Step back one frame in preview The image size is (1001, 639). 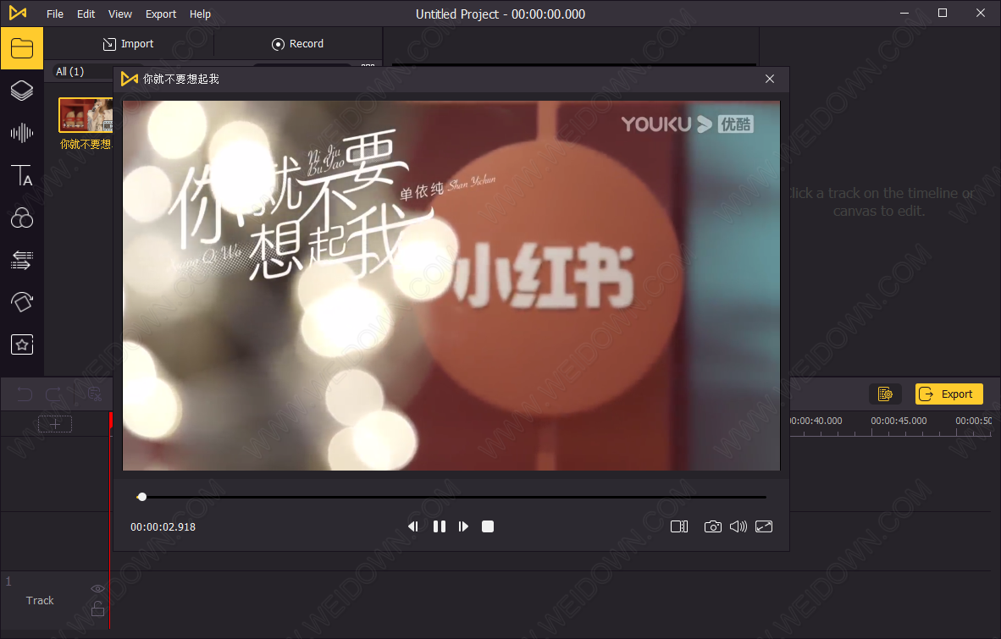(413, 526)
